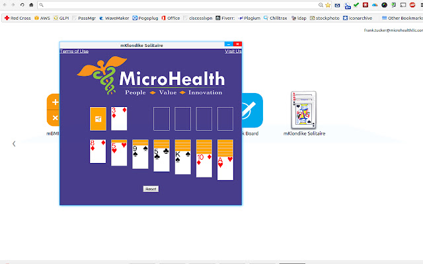Open the PassMgr bookmark

(84, 18)
